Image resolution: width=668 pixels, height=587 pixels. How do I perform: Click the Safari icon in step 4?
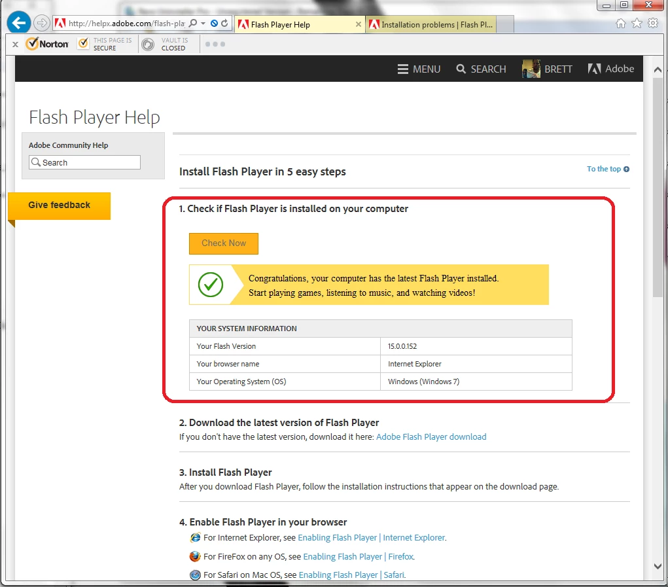coord(195,575)
